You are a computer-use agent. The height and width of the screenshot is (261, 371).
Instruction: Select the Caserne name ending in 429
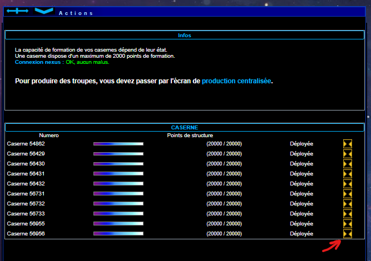coord(26,154)
